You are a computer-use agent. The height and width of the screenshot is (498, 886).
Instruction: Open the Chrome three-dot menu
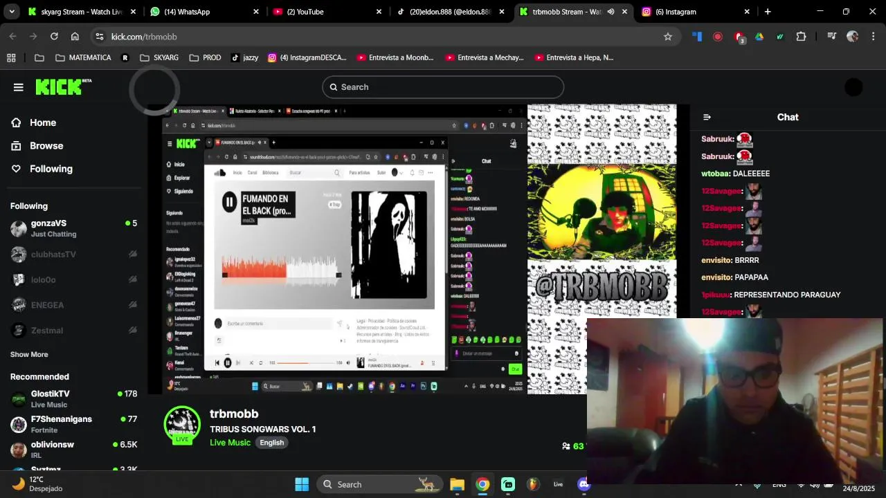(873, 37)
